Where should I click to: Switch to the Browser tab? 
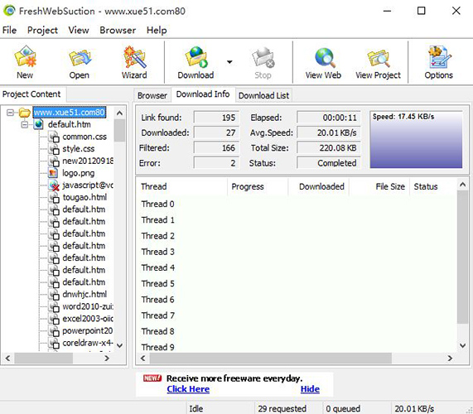pos(152,95)
